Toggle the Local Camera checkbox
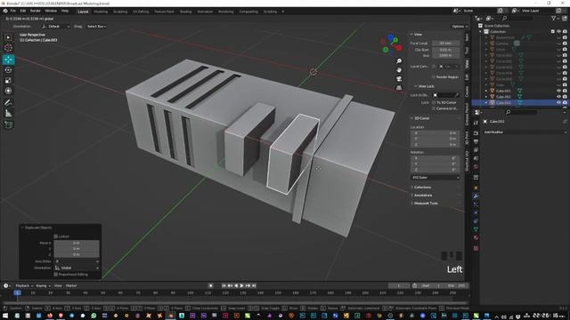This screenshot has width=570, height=320. coord(434,67)
